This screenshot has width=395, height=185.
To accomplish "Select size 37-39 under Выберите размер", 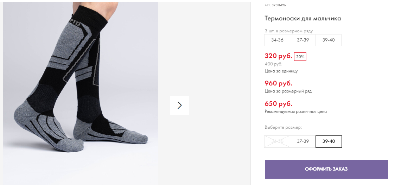I will (x=302, y=141).
